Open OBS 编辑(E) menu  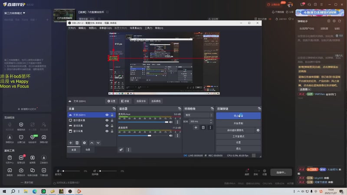82,28
